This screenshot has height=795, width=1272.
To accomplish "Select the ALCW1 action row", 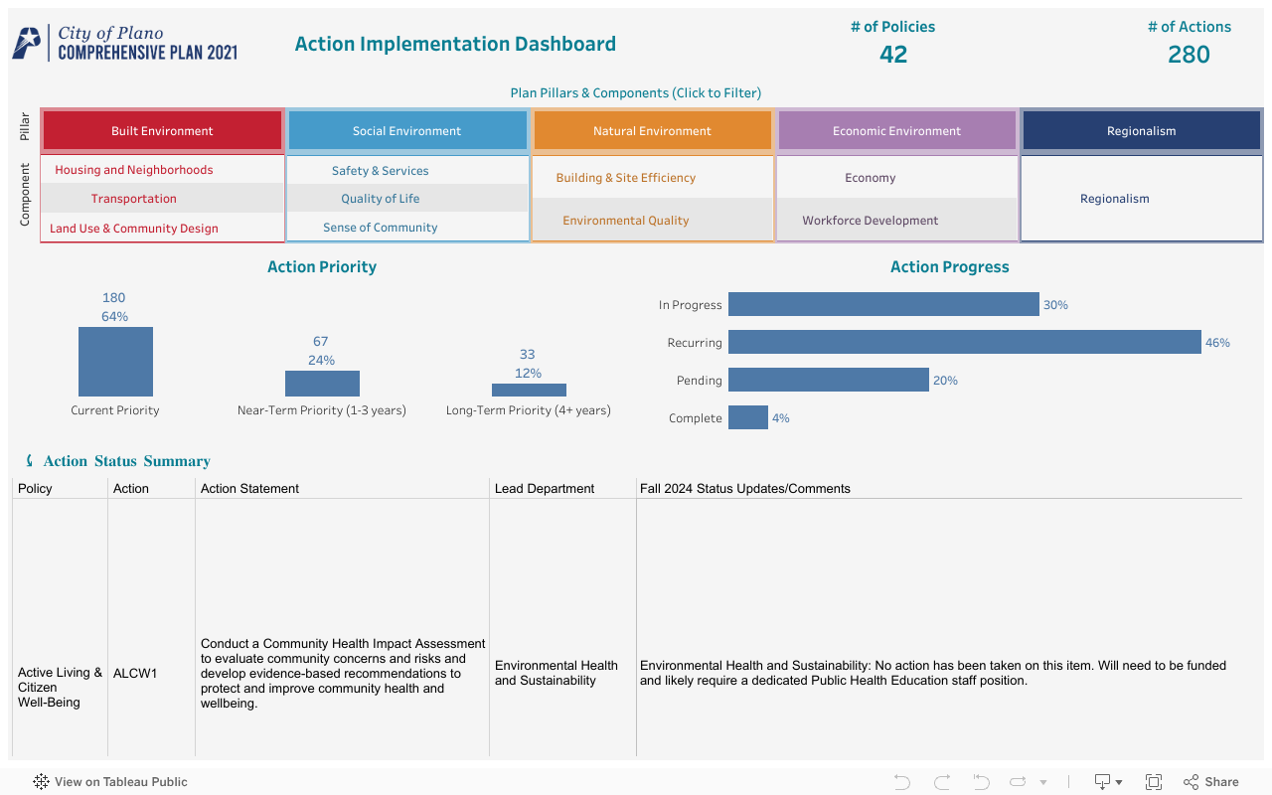I will coord(150,673).
